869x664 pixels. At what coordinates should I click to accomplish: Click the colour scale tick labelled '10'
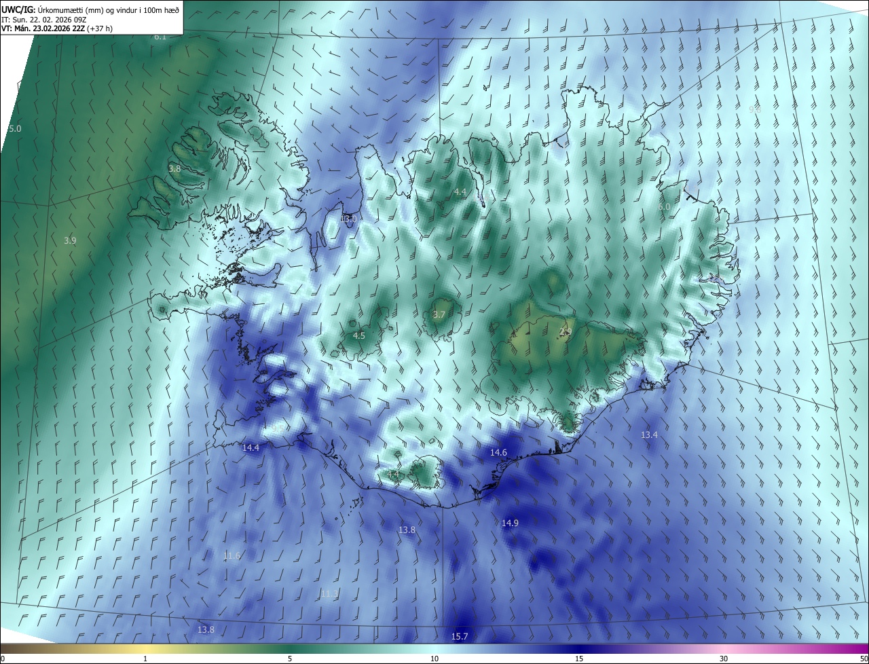[x=434, y=659]
